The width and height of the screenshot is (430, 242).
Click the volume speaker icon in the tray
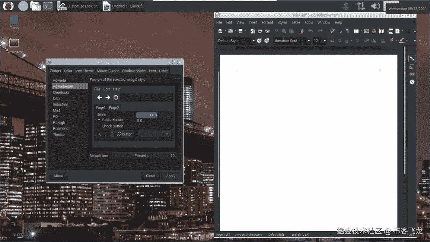click(375, 6)
